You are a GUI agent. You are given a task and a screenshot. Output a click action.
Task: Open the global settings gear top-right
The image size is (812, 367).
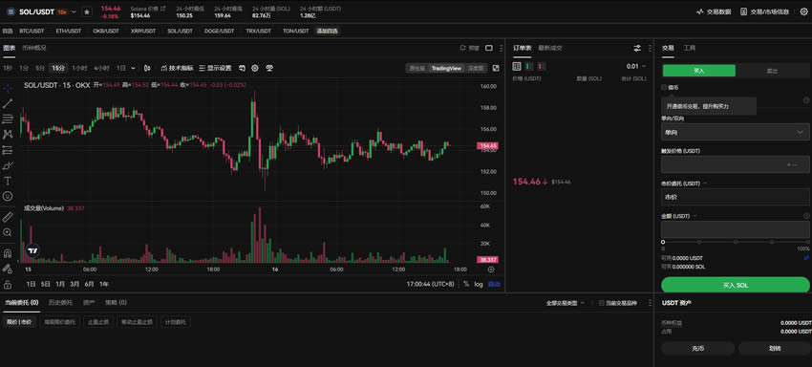803,11
